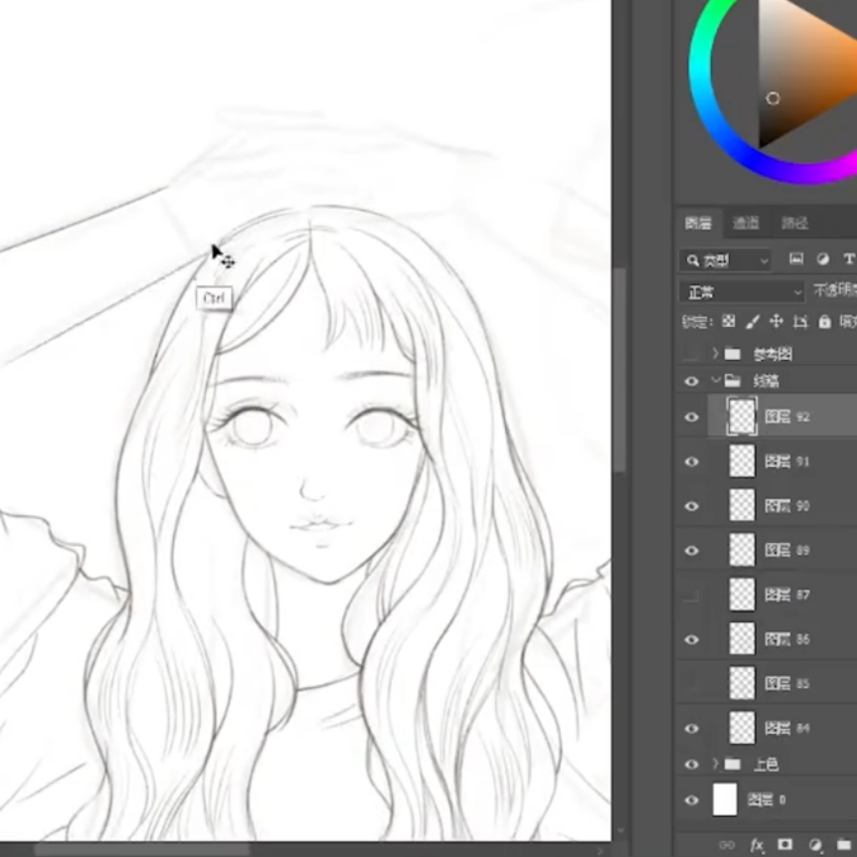This screenshot has height=857, width=857.
Task: Click the 线稿 group folder icon
Action: pyautogui.click(x=733, y=381)
